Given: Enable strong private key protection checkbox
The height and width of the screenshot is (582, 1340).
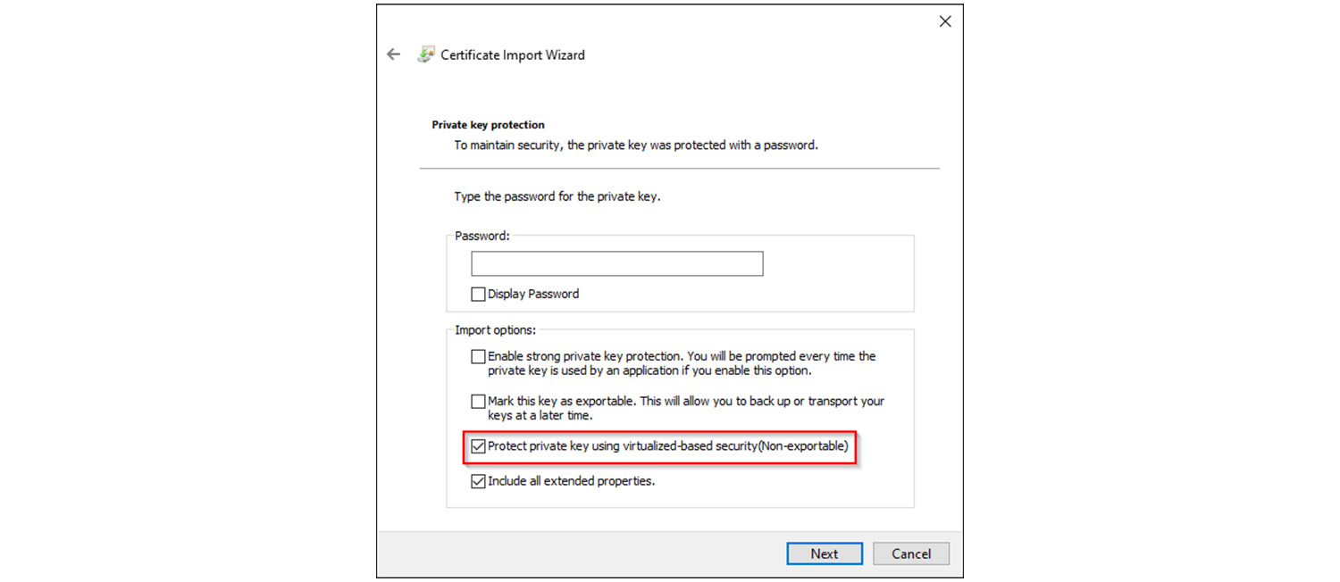Looking at the screenshot, I should (479, 356).
